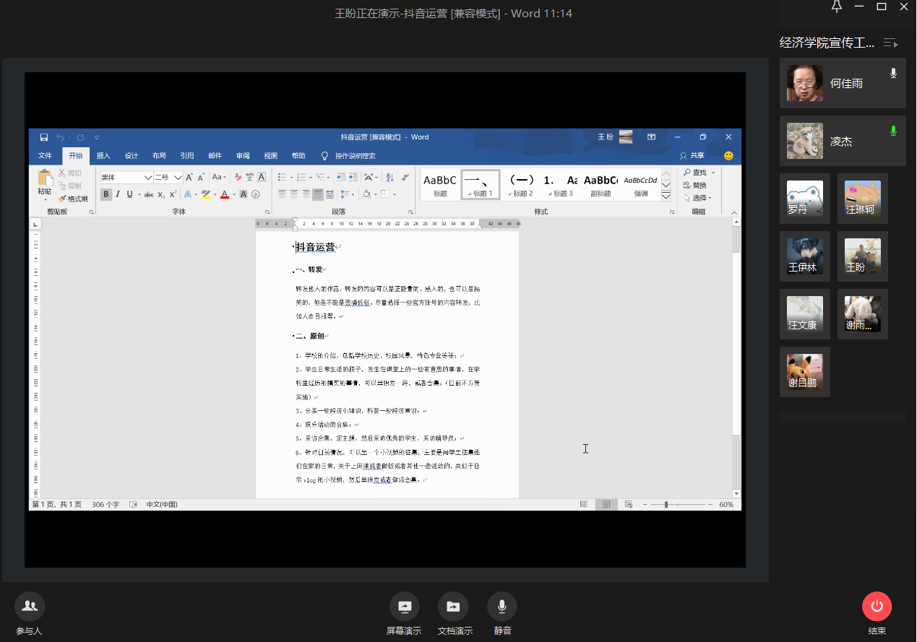Click the Word zoom slider handle
The image size is (917, 642).
[x=666, y=505]
